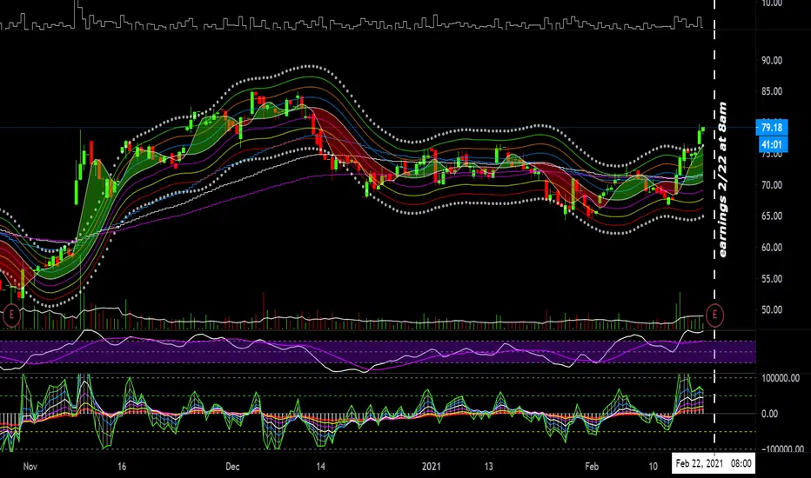Click the latest green candlestick near 79
The height and width of the screenshot is (478, 811).
pos(703,129)
